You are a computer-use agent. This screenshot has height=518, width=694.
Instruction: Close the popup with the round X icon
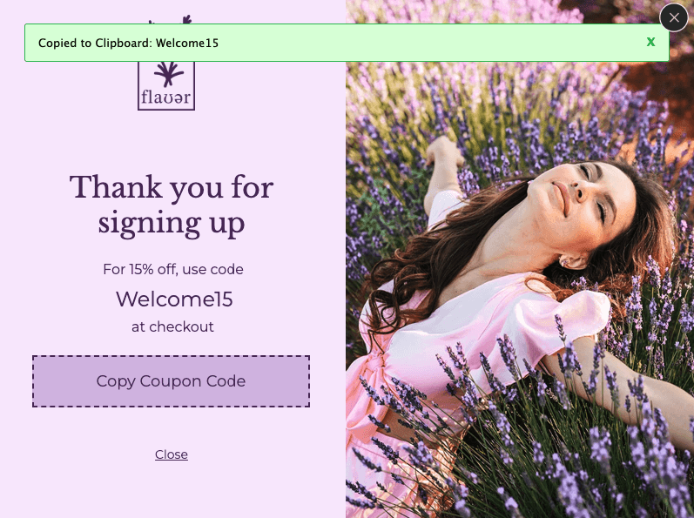coord(674,17)
